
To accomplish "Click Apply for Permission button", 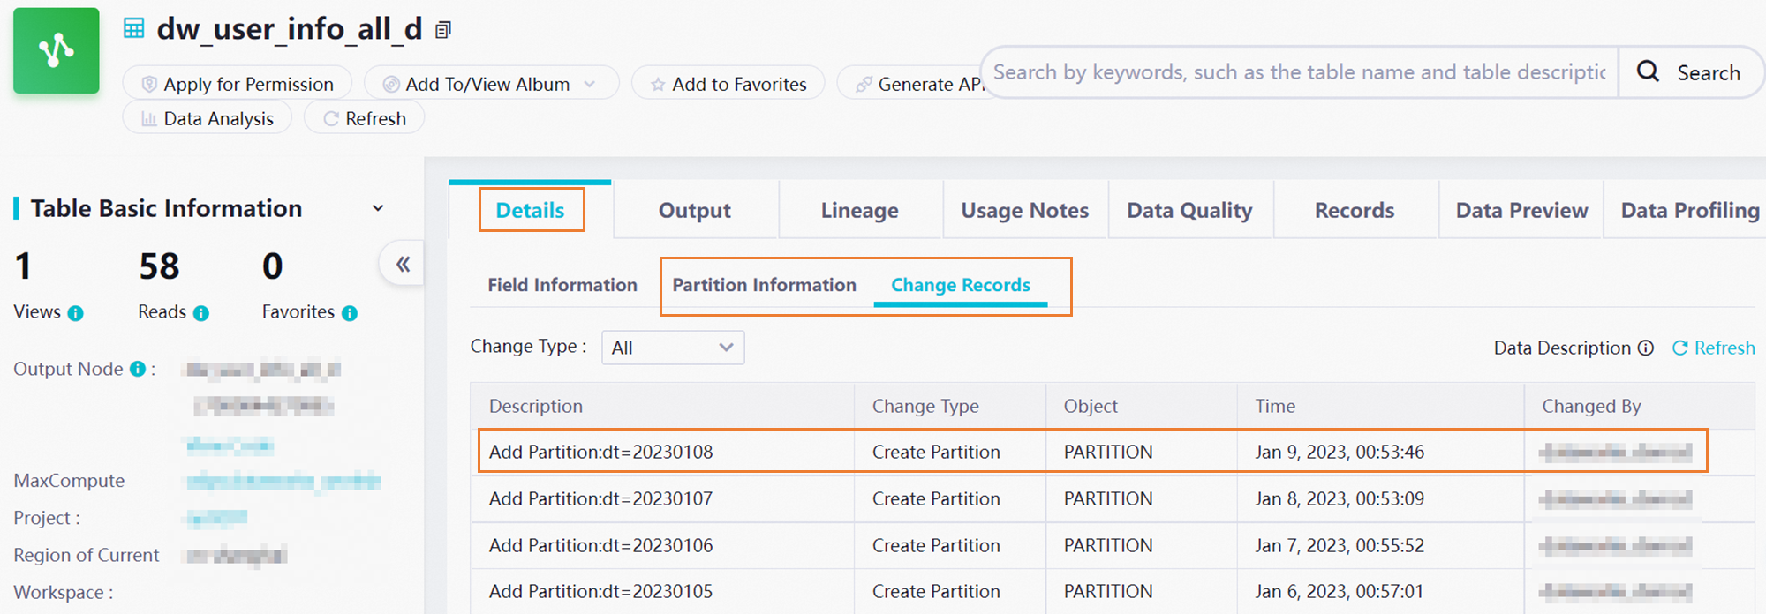I will click(x=238, y=84).
